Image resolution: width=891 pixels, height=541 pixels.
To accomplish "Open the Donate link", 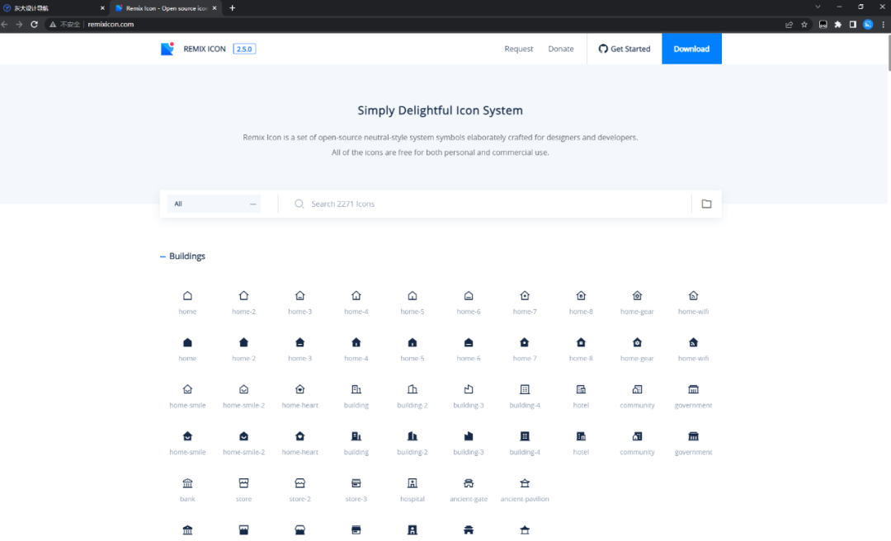I will click(x=561, y=49).
